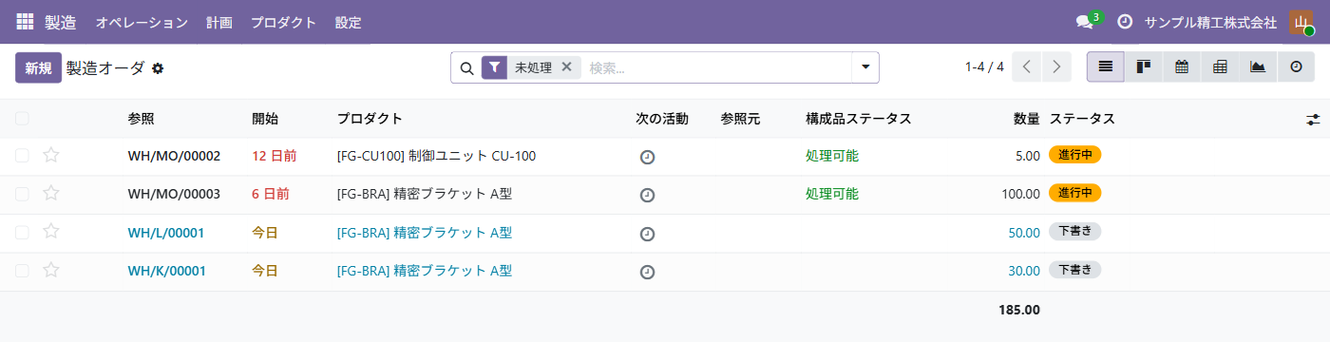The image size is (1330, 342).
Task: Sort by プロダクト column header
Action: pyautogui.click(x=370, y=119)
